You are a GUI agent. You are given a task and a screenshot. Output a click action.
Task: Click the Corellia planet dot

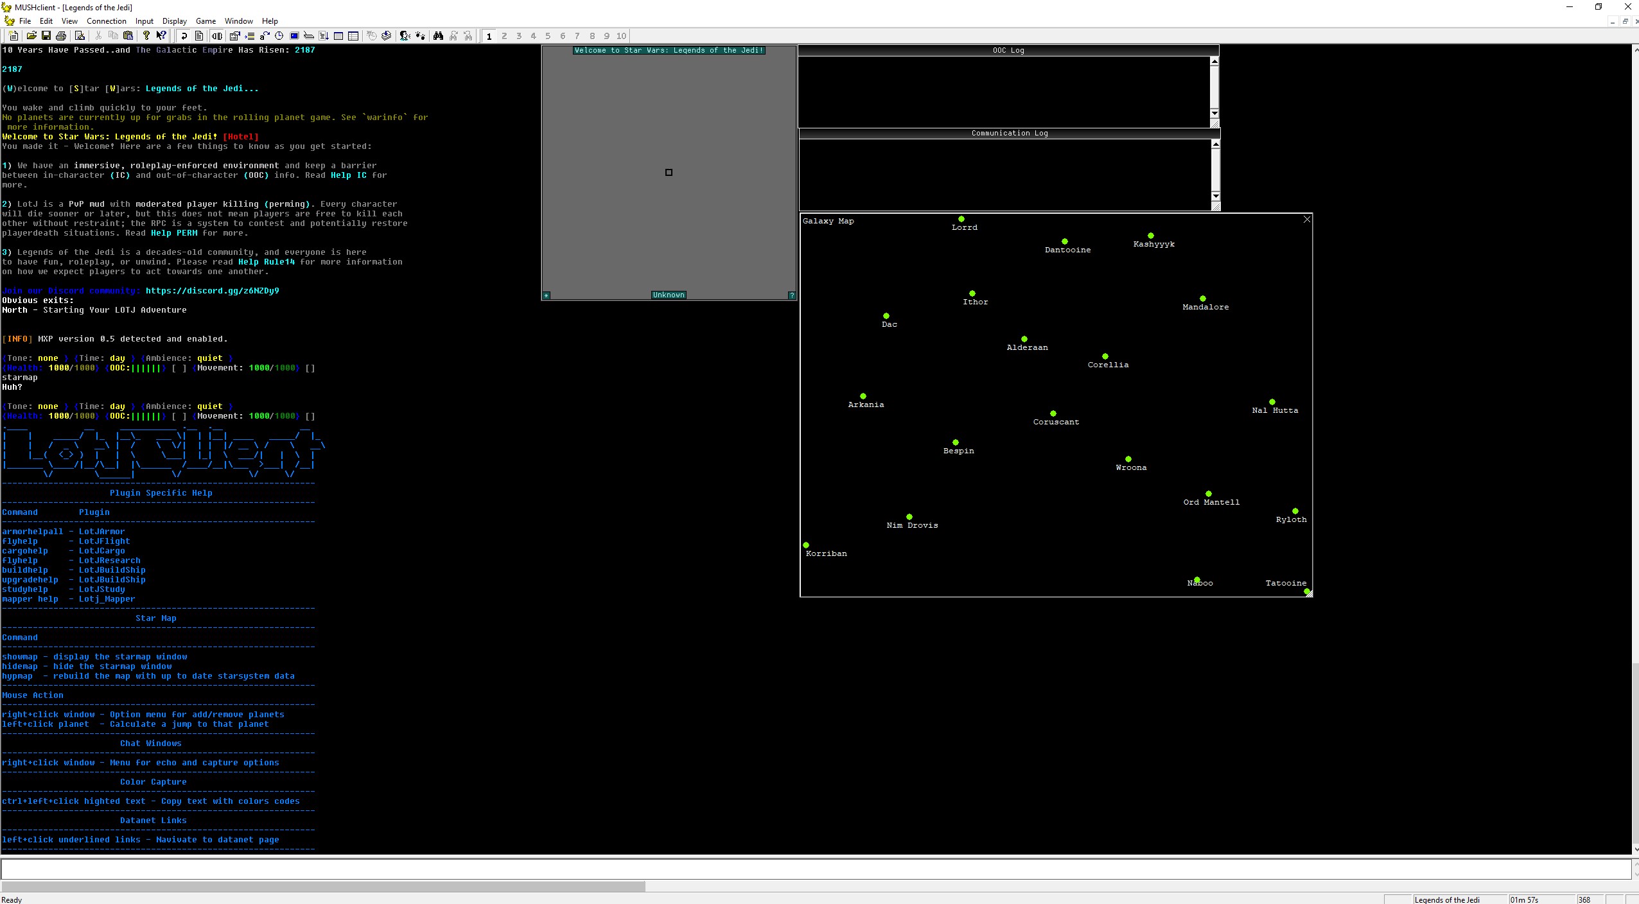click(x=1105, y=356)
